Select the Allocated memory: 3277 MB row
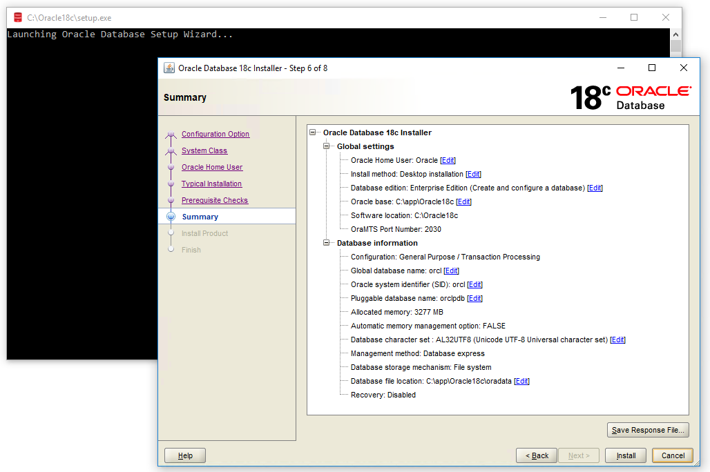This screenshot has height=472, width=710. tap(396, 313)
